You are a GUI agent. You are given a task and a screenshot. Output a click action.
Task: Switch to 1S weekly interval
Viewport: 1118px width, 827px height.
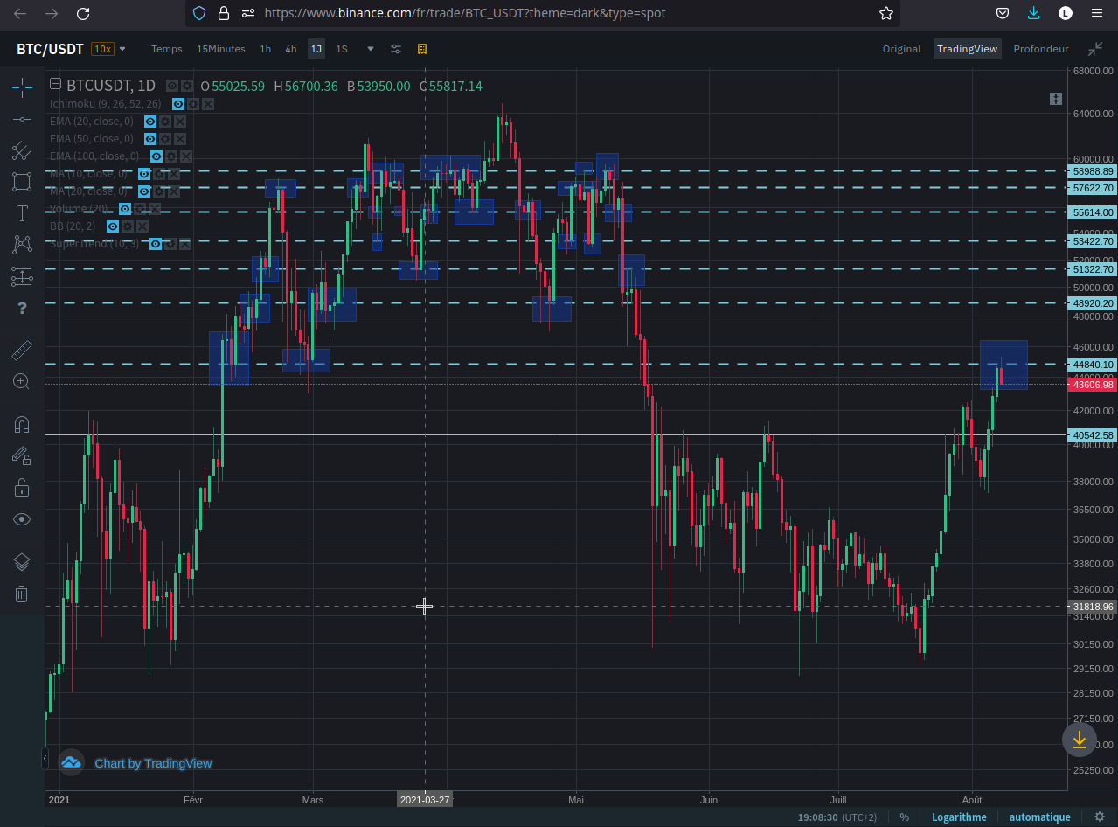pyautogui.click(x=342, y=49)
